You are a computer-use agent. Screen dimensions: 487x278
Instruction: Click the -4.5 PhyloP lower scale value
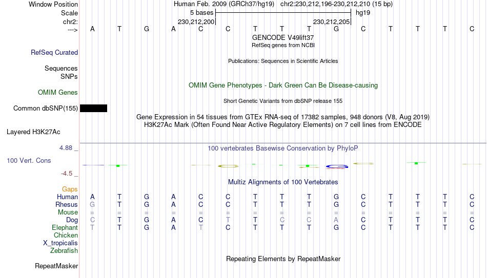67,174
